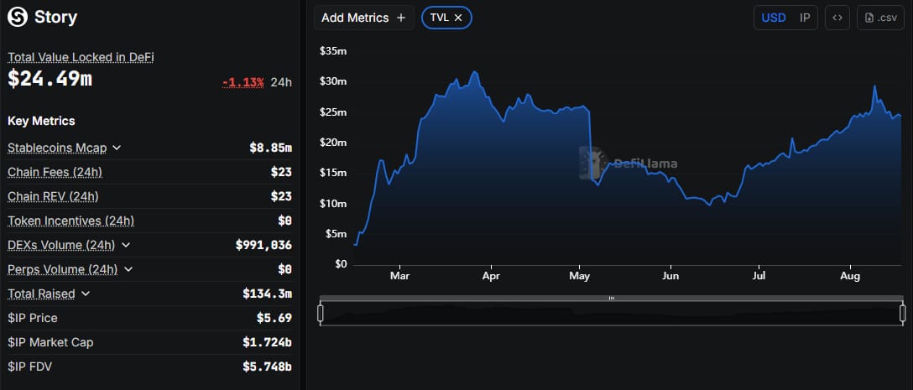Download chart data as .csv
The image size is (913, 390).
click(x=879, y=18)
